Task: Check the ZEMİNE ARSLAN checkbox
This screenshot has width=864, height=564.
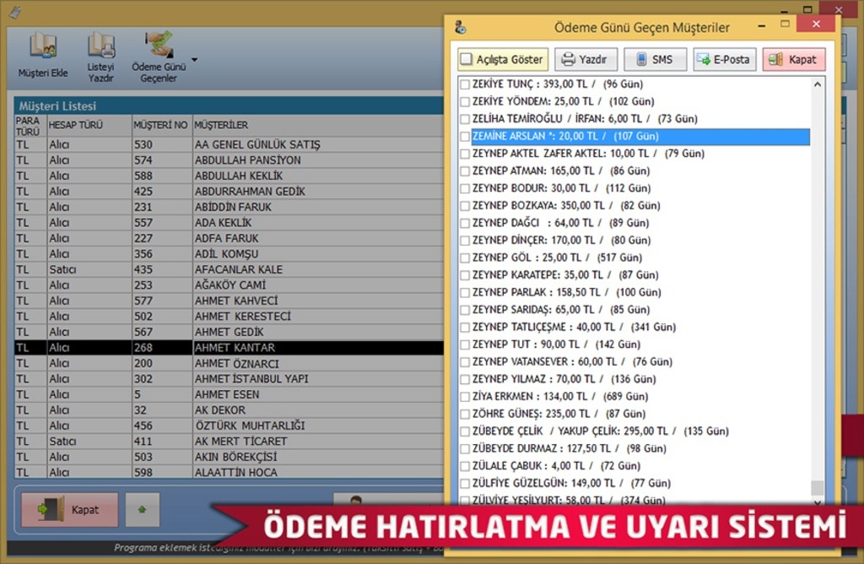Action: coord(465,137)
